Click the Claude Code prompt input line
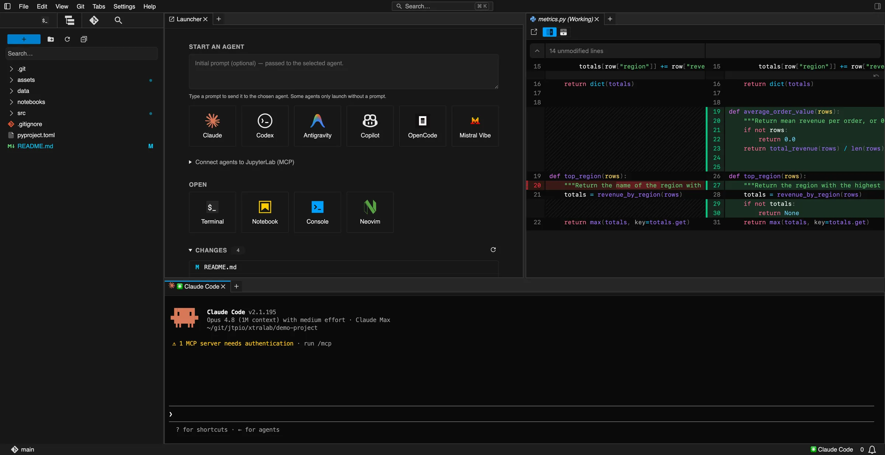 click(521, 414)
